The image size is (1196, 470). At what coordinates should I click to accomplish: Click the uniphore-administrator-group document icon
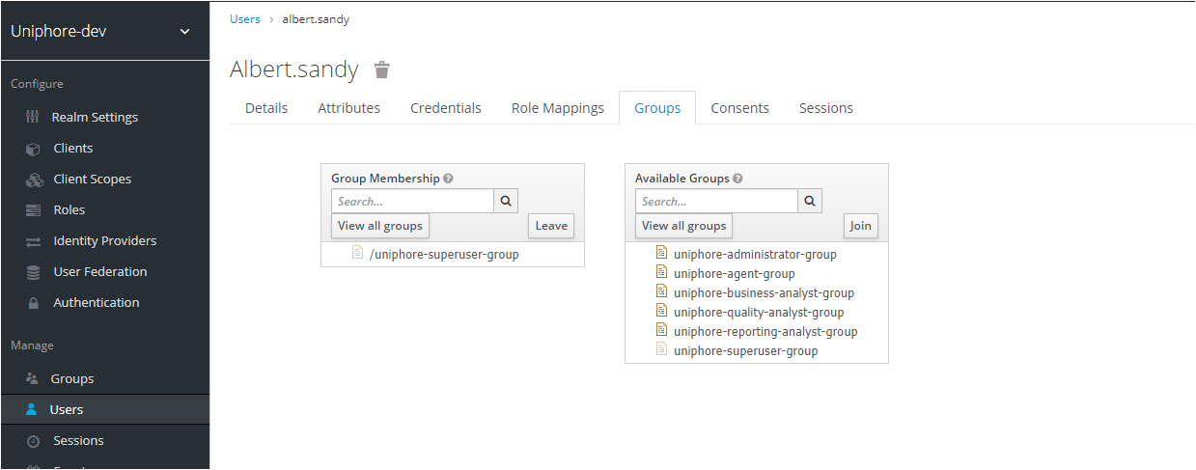[x=661, y=253]
